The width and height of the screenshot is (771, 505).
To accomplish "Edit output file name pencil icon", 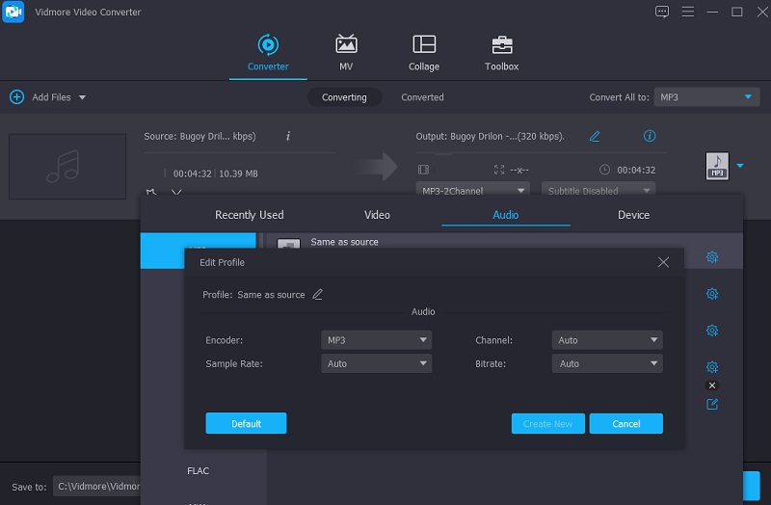I will (x=595, y=137).
